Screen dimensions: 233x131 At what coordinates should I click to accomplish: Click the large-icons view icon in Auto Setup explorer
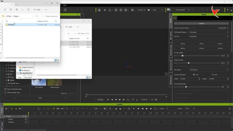90,78
